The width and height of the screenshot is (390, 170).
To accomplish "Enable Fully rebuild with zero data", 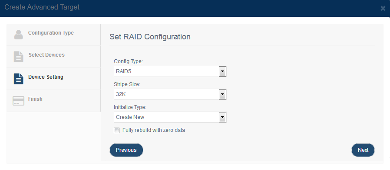I will pyautogui.click(x=116, y=130).
